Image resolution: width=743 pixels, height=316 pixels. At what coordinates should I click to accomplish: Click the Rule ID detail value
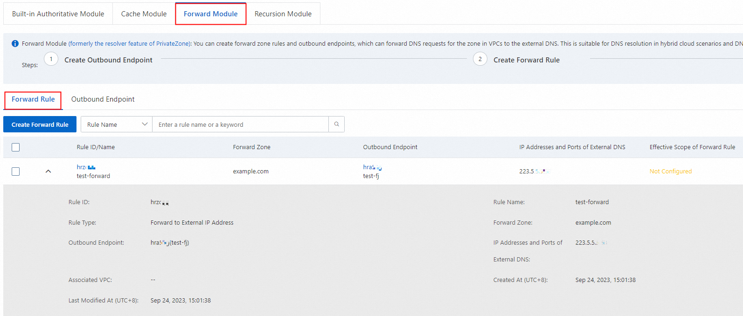[x=160, y=202]
